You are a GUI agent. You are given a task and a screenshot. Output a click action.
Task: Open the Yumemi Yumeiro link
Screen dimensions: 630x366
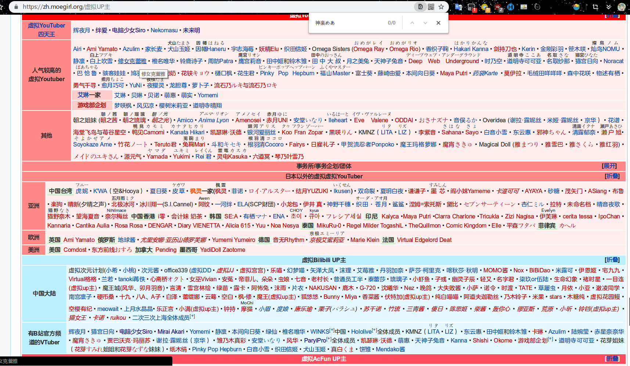233,240
